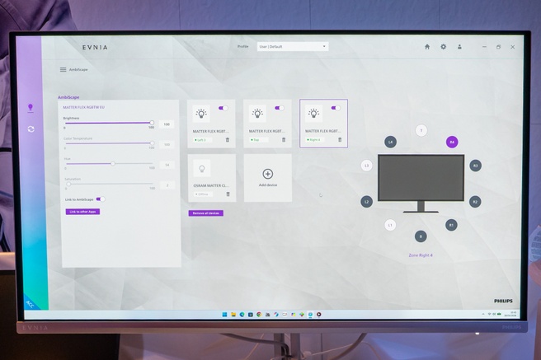Click the Brightness value field 100
Screen dimensions: 541x360
point(167,124)
